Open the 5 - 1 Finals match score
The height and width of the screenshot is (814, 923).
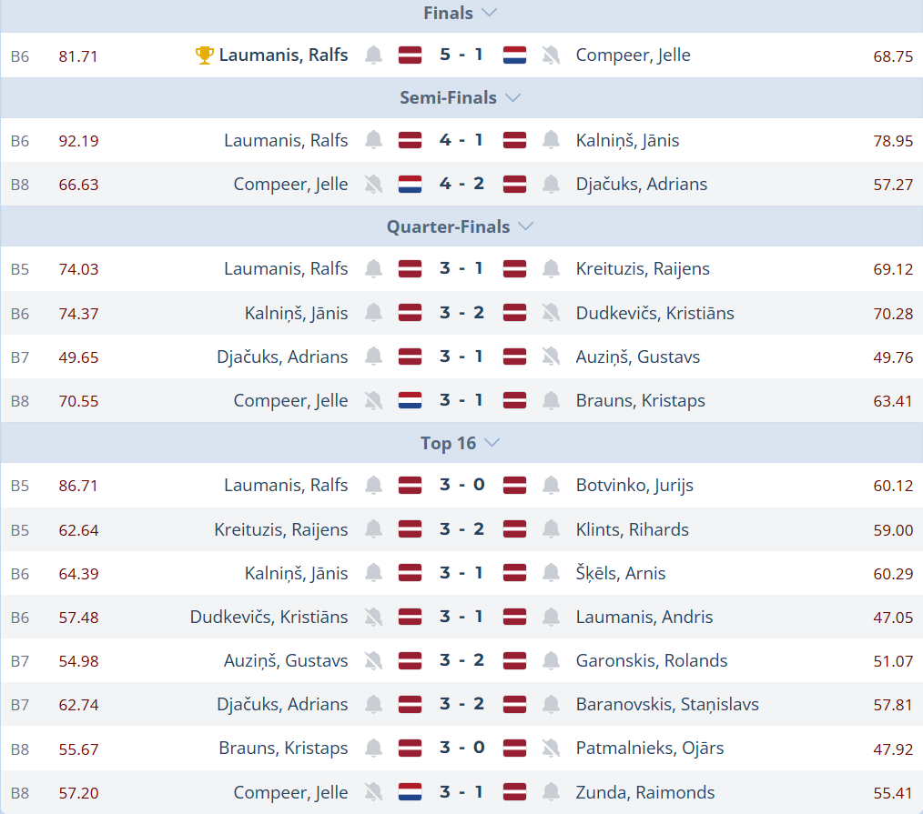(461, 55)
